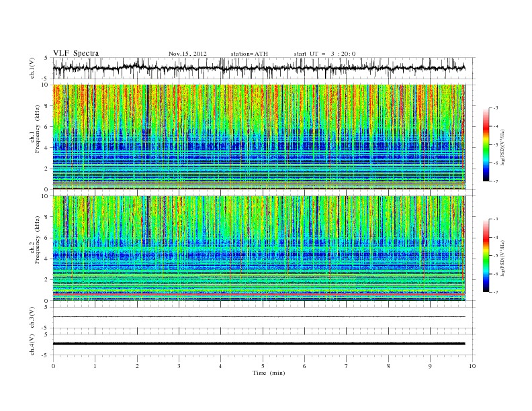532x411 pixels.
Task: Click the ch.1 spectrogram panel
Action: (x=259, y=137)
